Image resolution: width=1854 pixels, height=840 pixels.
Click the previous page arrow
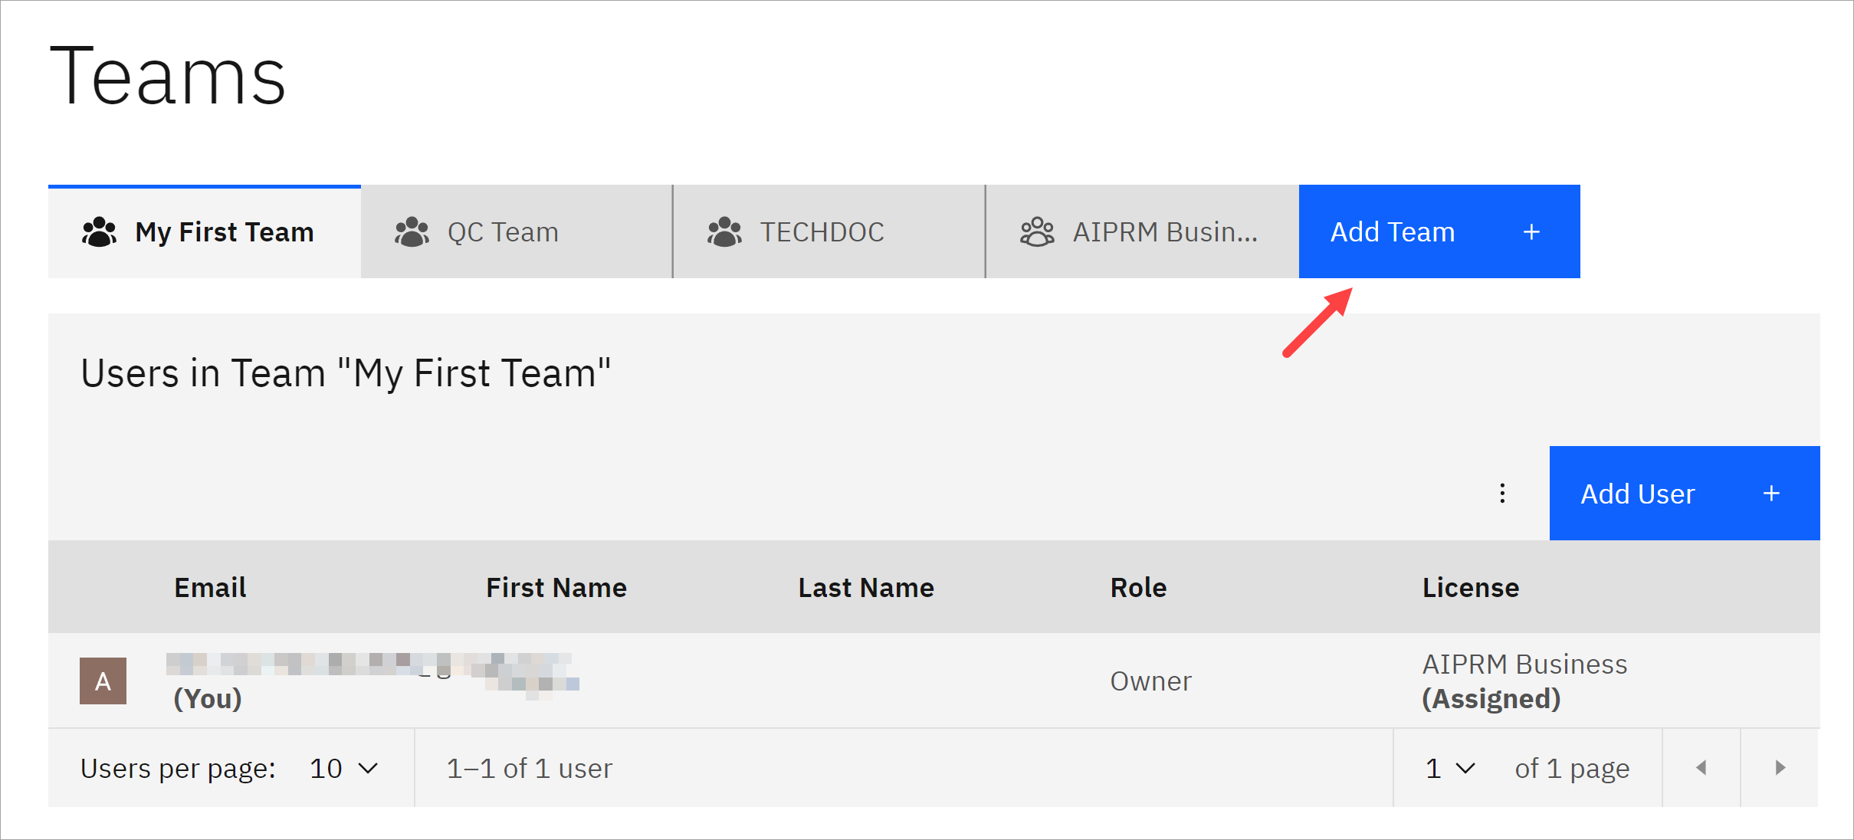pyautogui.click(x=1701, y=767)
